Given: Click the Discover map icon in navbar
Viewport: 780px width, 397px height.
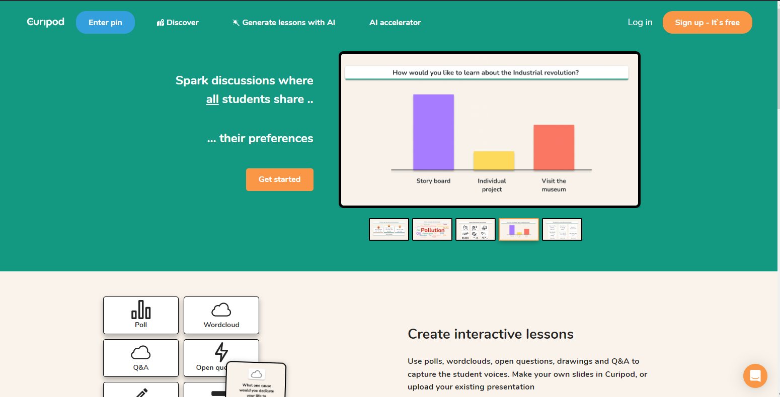Looking at the screenshot, I should coord(161,23).
